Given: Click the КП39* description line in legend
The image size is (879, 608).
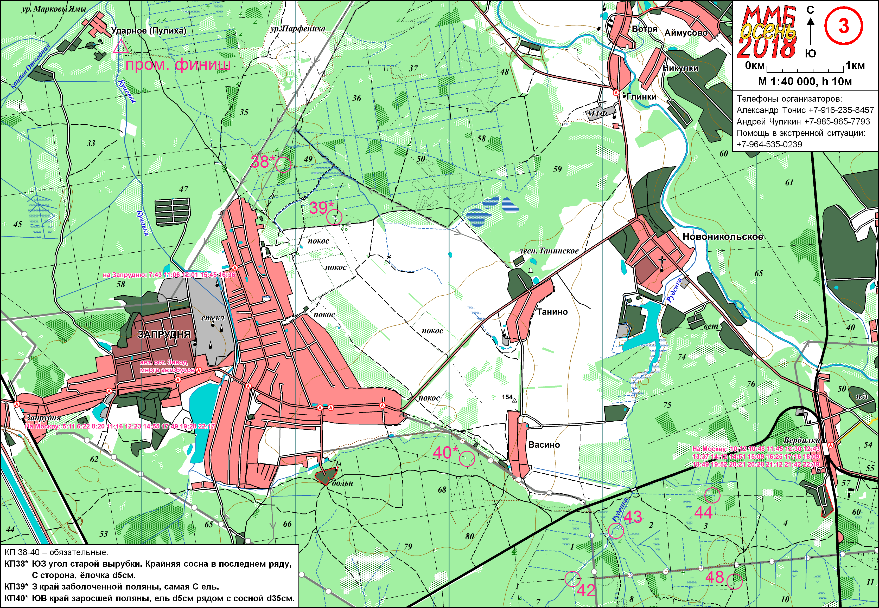Looking at the screenshot, I should tap(112, 586).
